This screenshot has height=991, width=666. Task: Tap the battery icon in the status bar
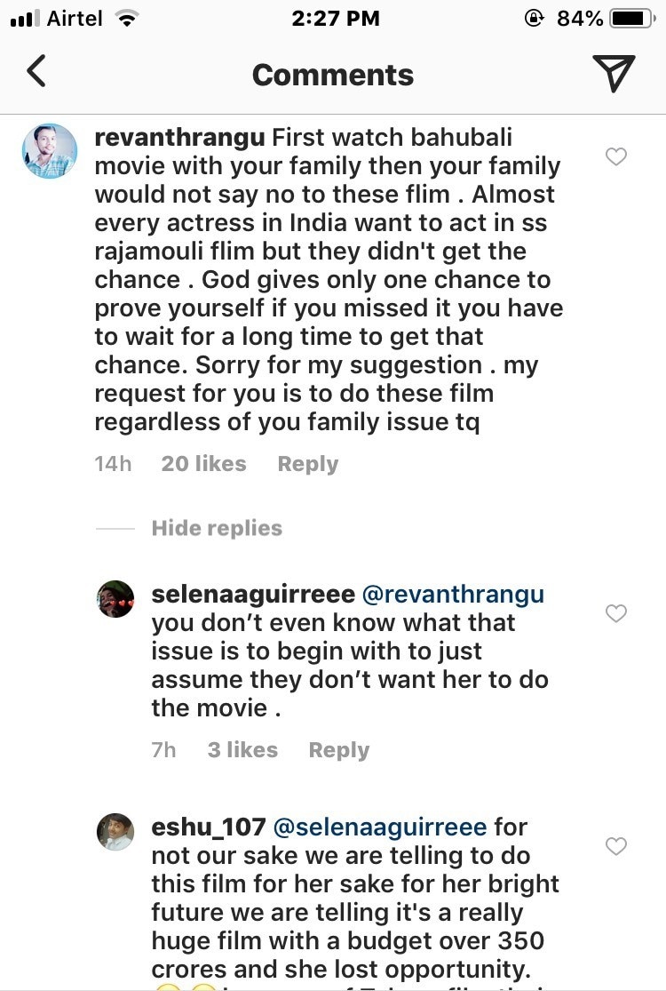(x=631, y=18)
